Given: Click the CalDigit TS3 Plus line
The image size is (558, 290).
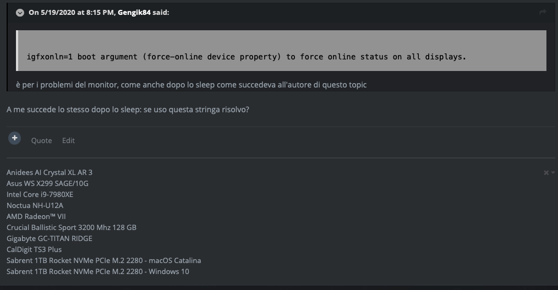Looking at the screenshot, I should [34, 249].
